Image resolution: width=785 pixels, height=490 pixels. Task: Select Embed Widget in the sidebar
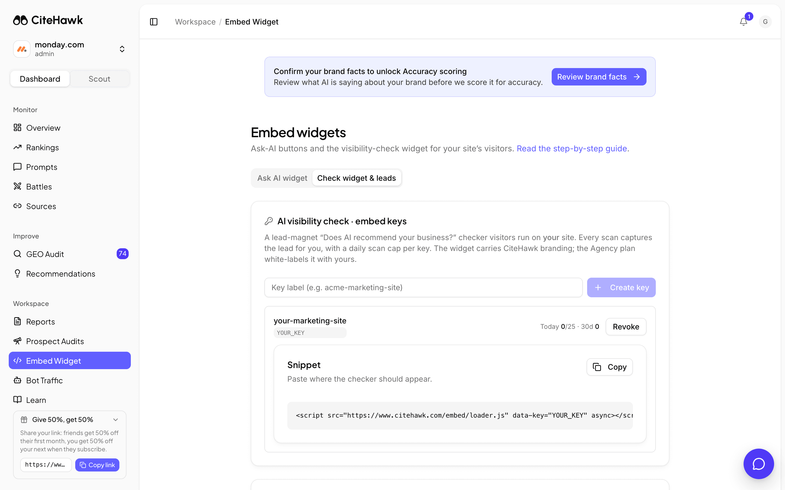click(x=70, y=361)
